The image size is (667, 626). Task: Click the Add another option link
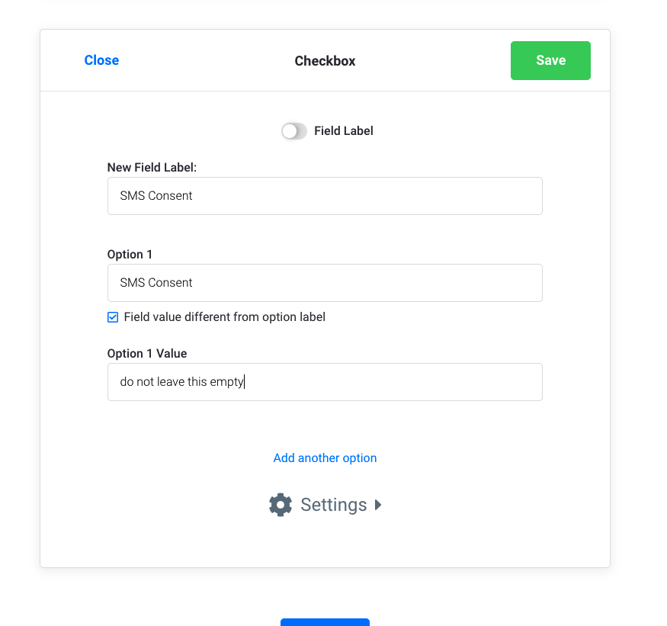click(x=325, y=458)
